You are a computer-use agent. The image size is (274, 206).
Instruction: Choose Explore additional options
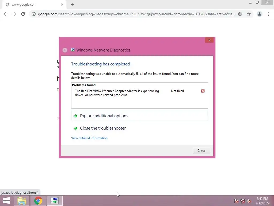(x=139, y=116)
